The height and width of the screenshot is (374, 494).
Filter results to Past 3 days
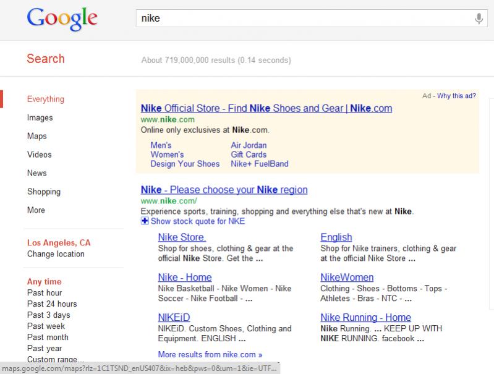coord(48,315)
